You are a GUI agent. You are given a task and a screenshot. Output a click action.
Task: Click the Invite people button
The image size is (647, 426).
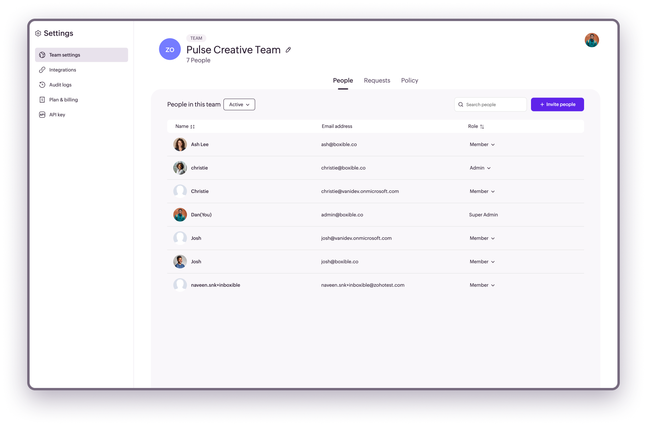[557, 105]
